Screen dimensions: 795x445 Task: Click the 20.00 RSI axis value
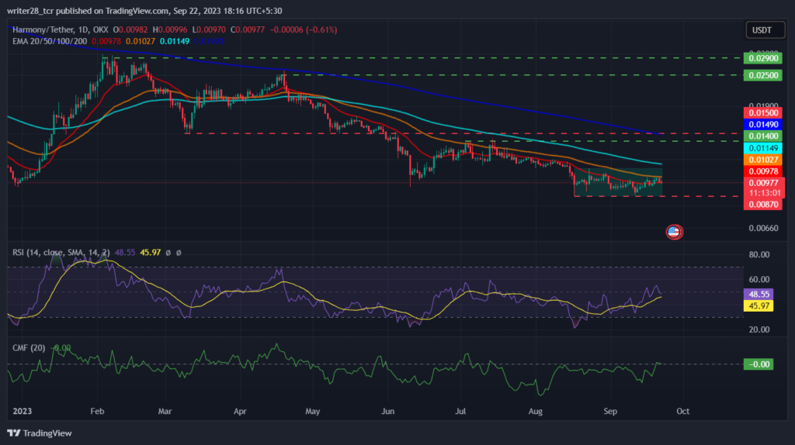coord(759,329)
